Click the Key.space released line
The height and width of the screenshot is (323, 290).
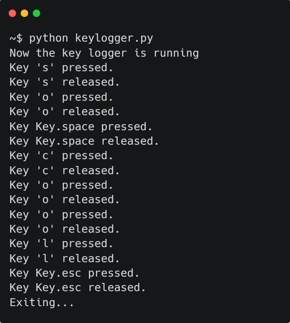(x=84, y=141)
